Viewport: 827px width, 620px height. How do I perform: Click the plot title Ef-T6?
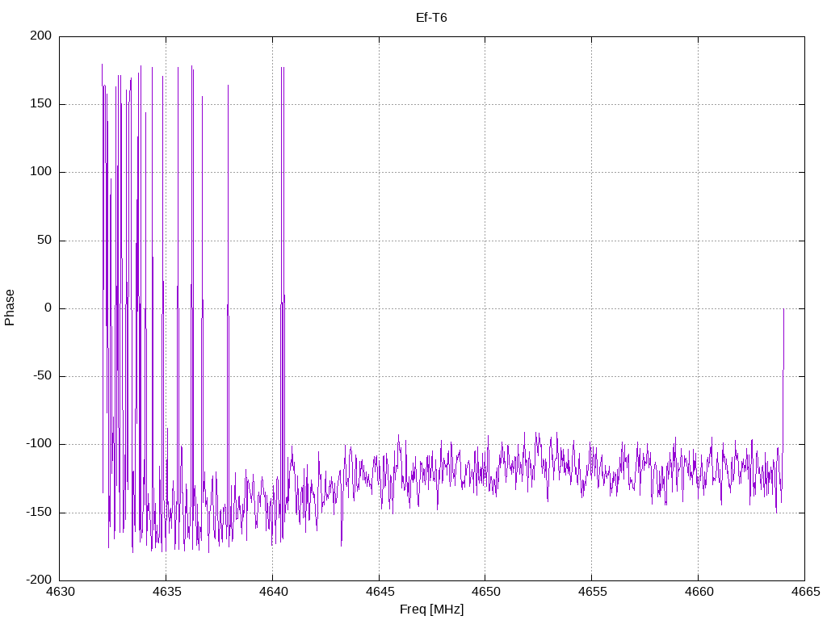(x=431, y=17)
